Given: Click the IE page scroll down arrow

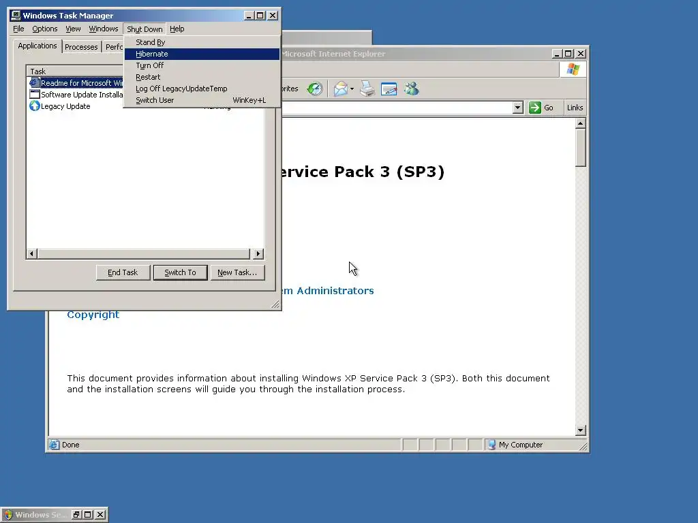Looking at the screenshot, I should click(x=581, y=430).
